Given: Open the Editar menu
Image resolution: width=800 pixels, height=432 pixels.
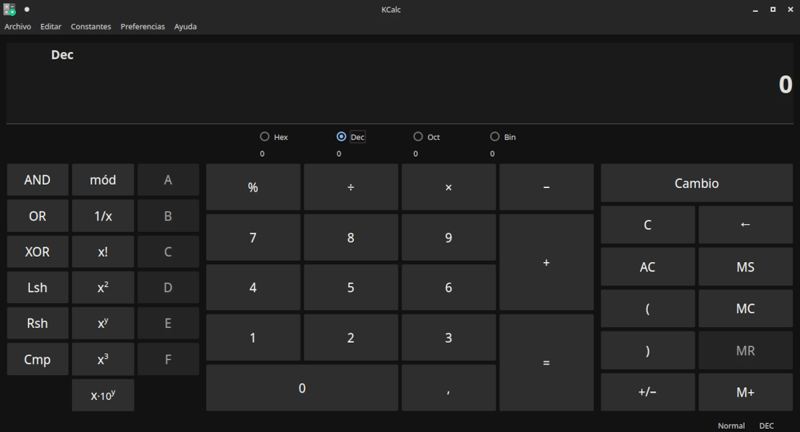Looking at the screenshot, I should click(51, 27).
